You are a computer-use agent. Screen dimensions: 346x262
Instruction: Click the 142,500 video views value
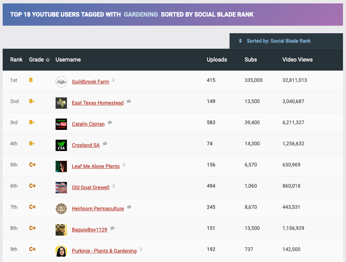point(291,250)
